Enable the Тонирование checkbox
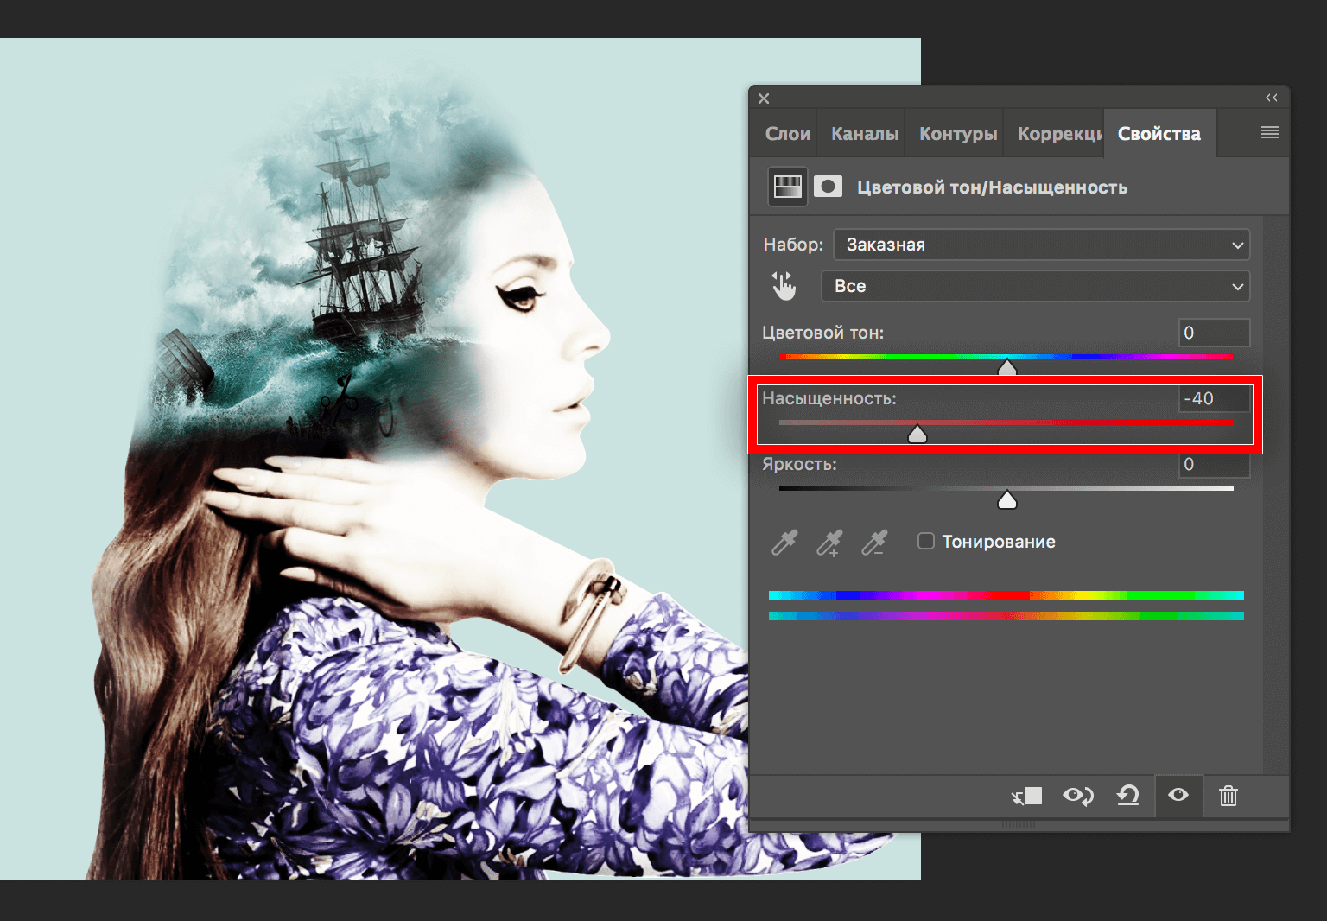The height and width of the screenshot is (921, 1327). click(x=926, y=542)
